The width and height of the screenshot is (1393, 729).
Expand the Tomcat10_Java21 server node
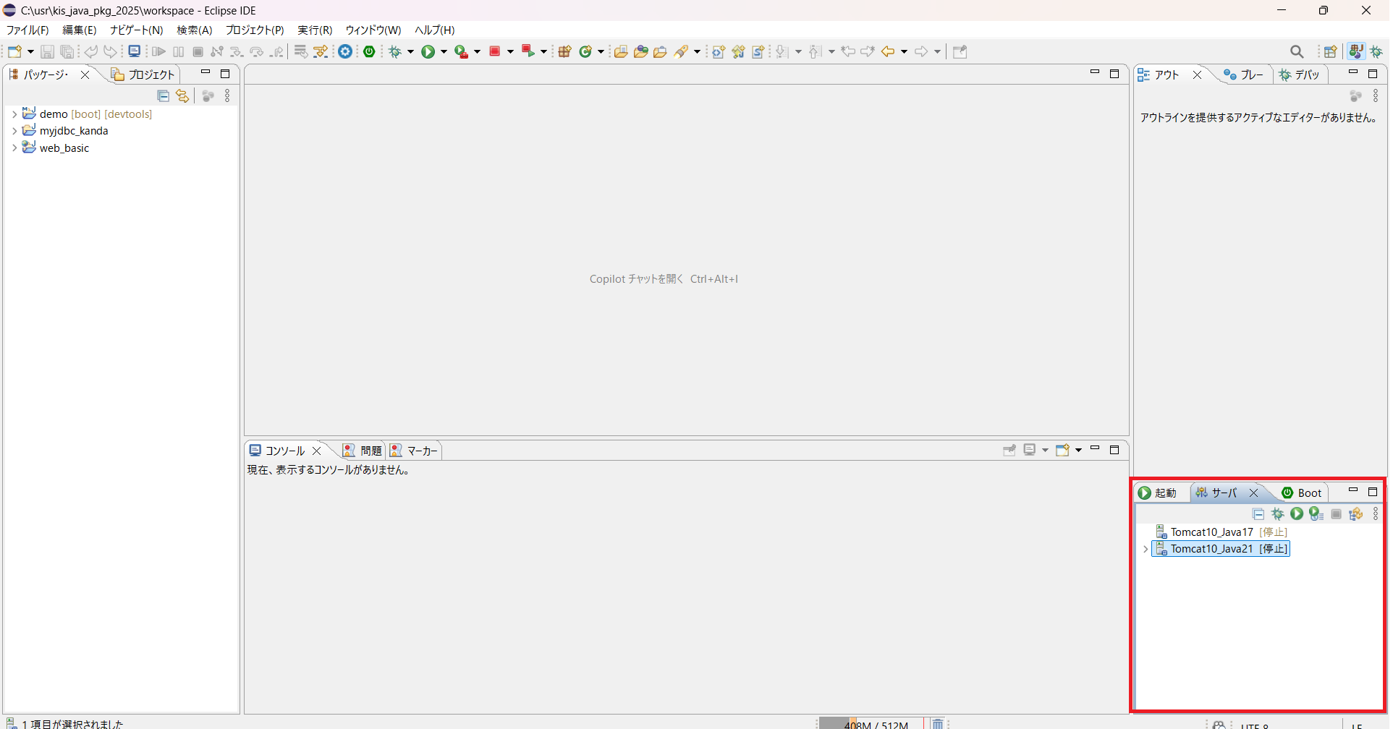[1145, 550]
